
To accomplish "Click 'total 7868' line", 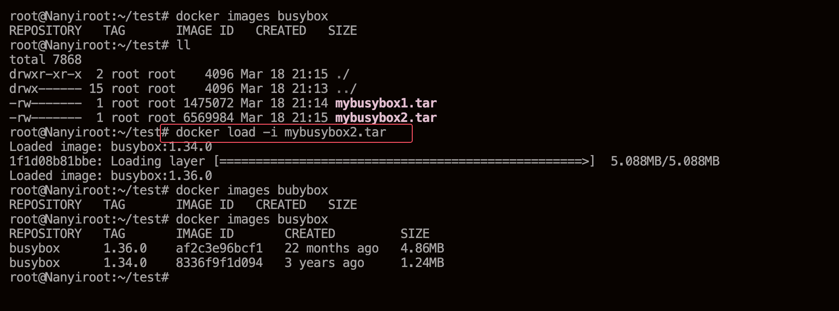I will [45, 60].
